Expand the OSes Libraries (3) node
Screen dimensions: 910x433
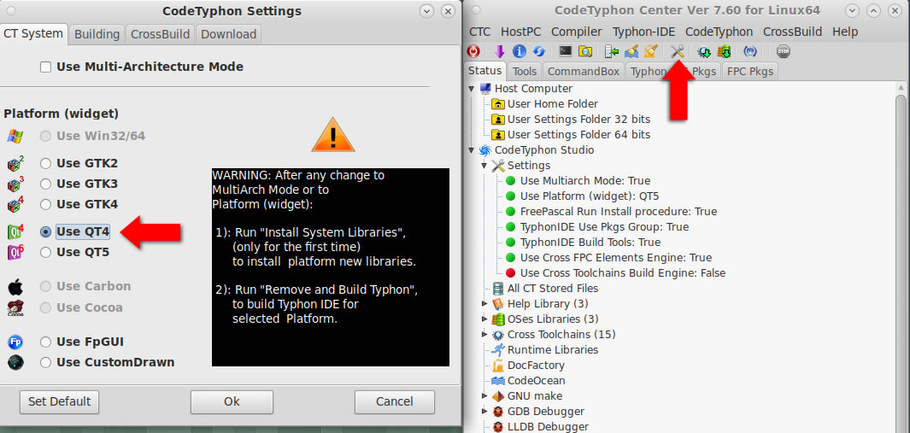(x=484, y=319)
